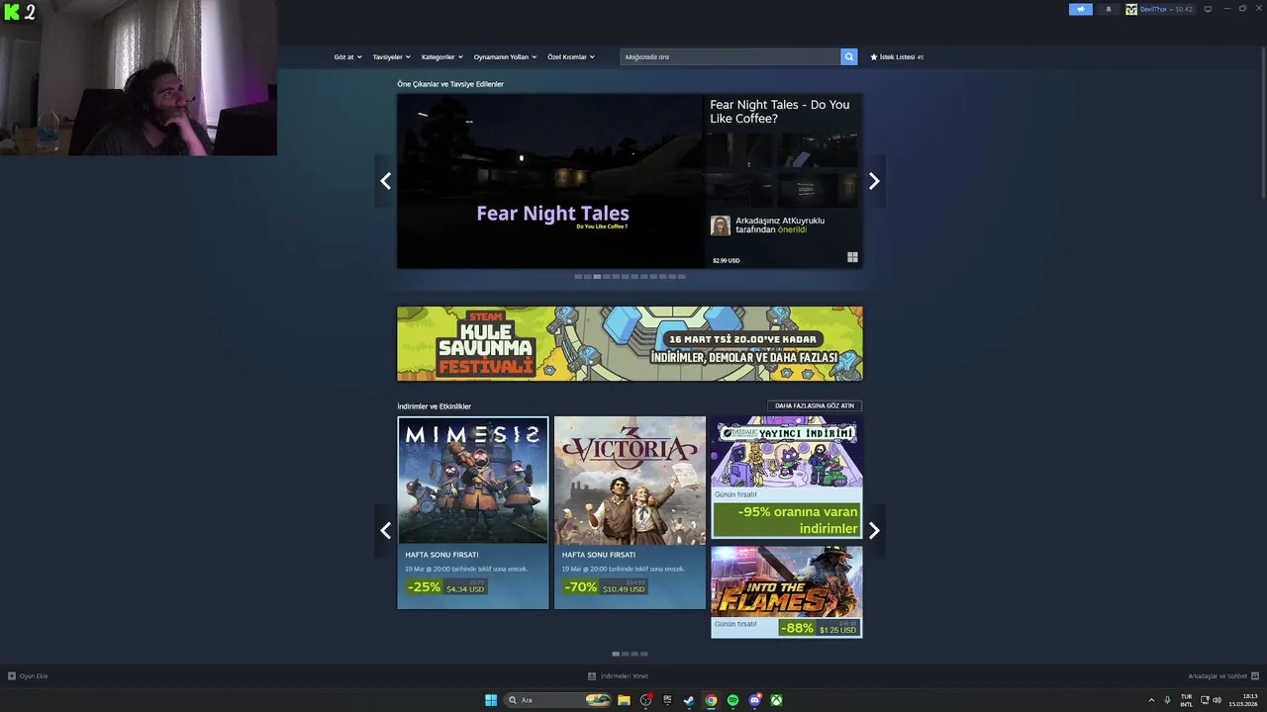This screenshot has height=712, width=1267.
Task: Open network status tray icon
Action: click(x=1205, y=700)
